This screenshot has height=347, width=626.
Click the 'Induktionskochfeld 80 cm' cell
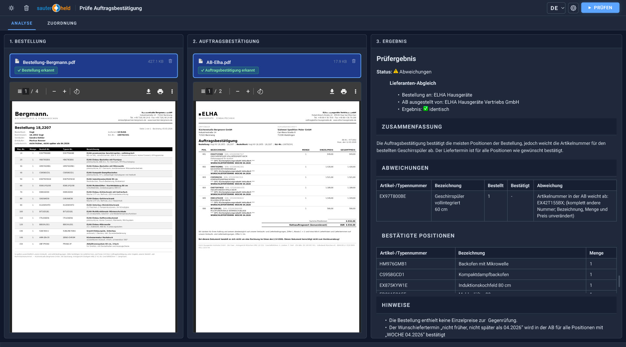pyautogui.click(x=521, y=285)
